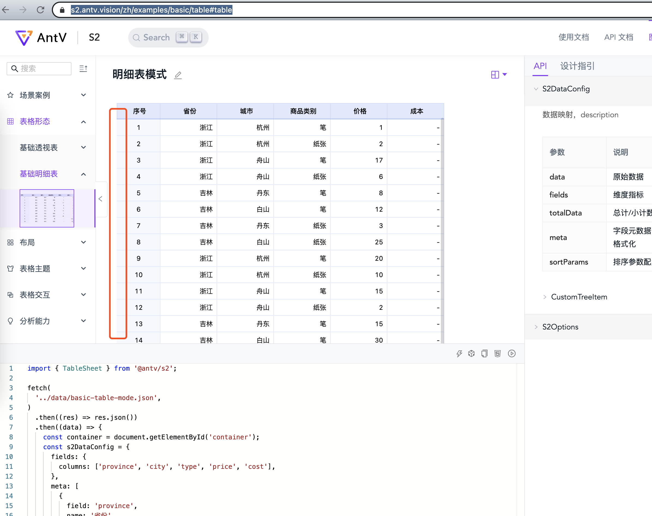Export the example via the HTML5 icon
652x516 pixels.
(497, 353)
